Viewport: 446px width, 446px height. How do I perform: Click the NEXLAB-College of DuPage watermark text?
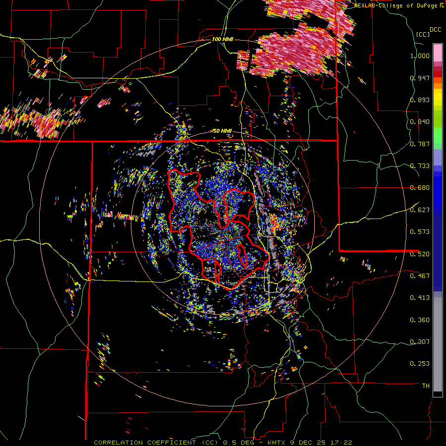click(399, 5)
